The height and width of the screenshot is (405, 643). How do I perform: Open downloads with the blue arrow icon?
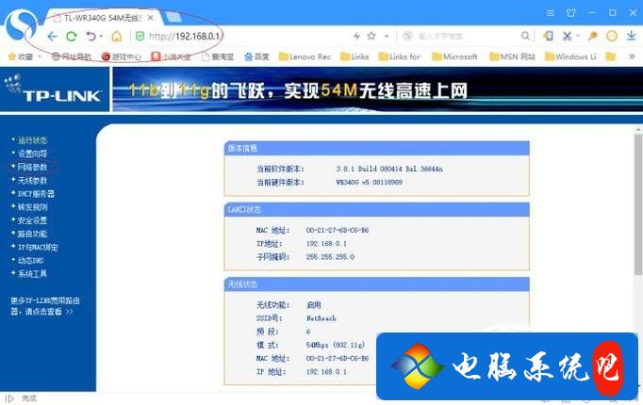(631, 36)
